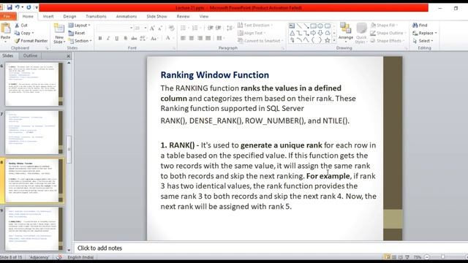Click zoom out minus button
468x263 pixels.
tap(427, 257)
